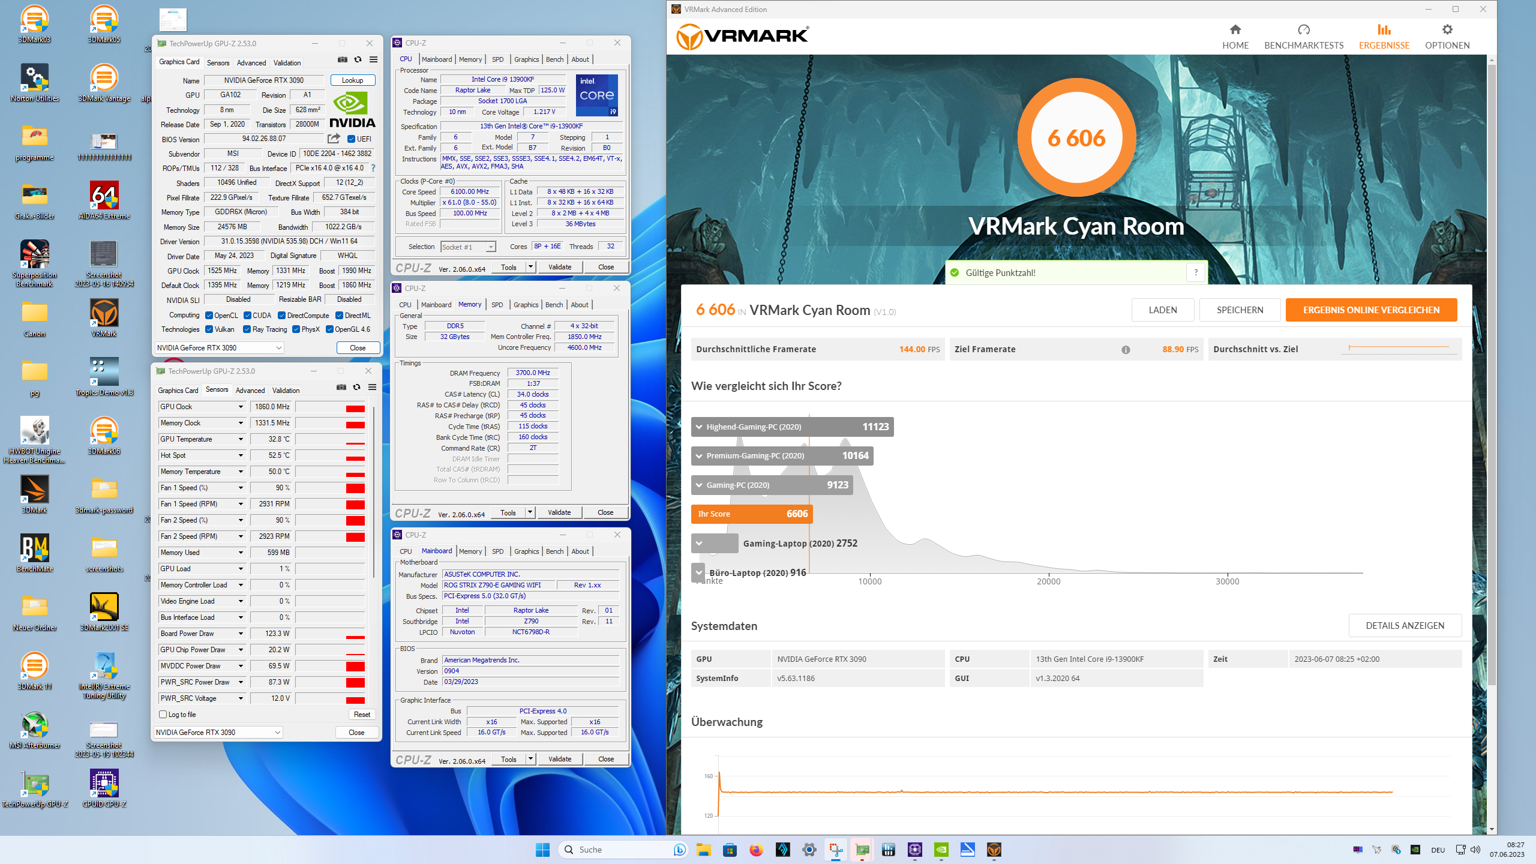Screen dimensions: 1536x864
Task: Toggle the CUDA checkbox
Action: (247, 316)
